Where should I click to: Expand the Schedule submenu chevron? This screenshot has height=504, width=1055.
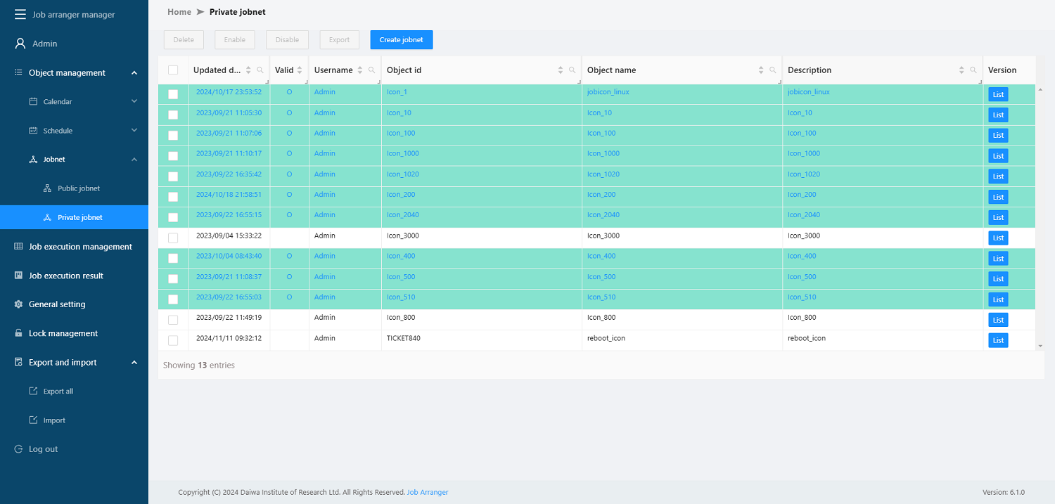click(x=134, y=130)
